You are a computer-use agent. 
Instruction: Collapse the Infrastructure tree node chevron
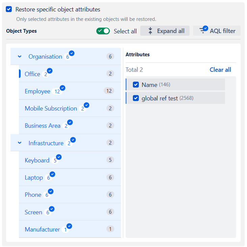coord(20,143)
